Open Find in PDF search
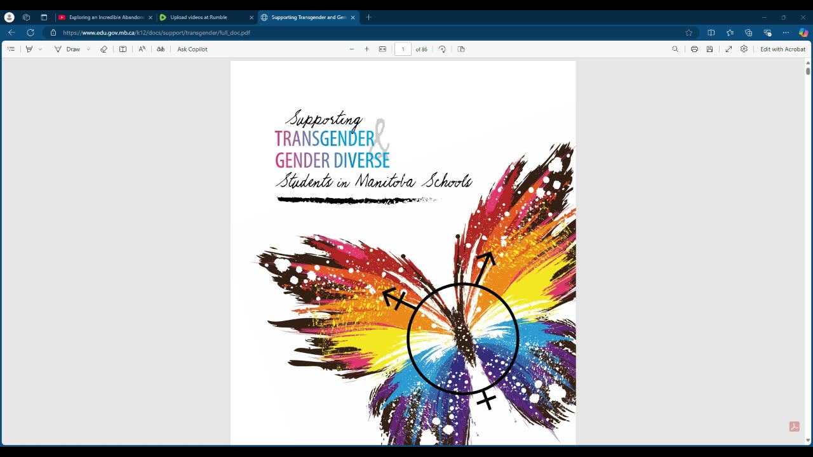The width and height of the screenshot is (813, 457). click(x=675, y=49)
